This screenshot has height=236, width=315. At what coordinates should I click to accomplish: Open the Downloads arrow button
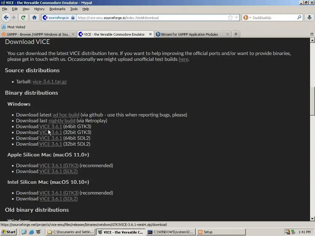(x=309, y=18)
